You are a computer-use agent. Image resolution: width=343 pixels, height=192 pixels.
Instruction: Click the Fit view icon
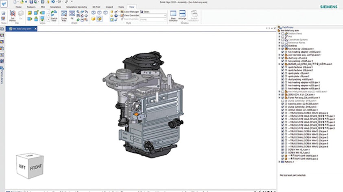click(x=72, y=14)
